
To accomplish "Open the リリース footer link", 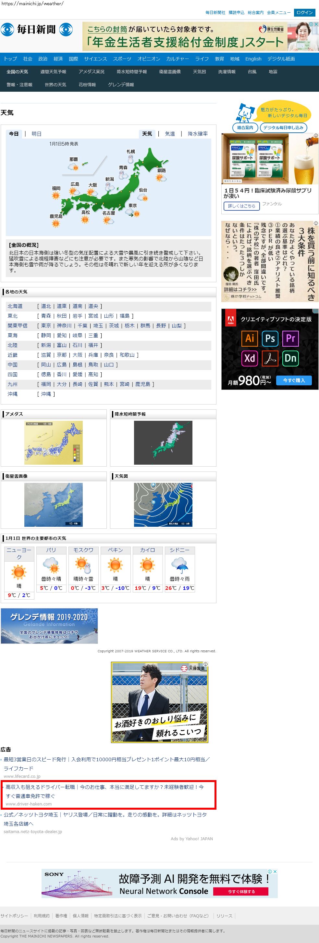I will click(224, 916).
